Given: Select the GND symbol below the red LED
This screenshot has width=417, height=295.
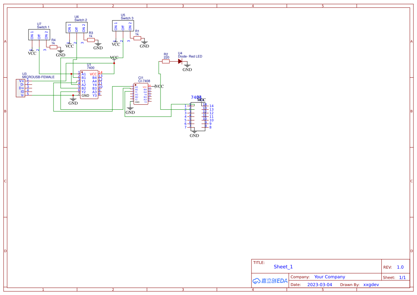Looking at the screenshot, I should tap(187, 67).
